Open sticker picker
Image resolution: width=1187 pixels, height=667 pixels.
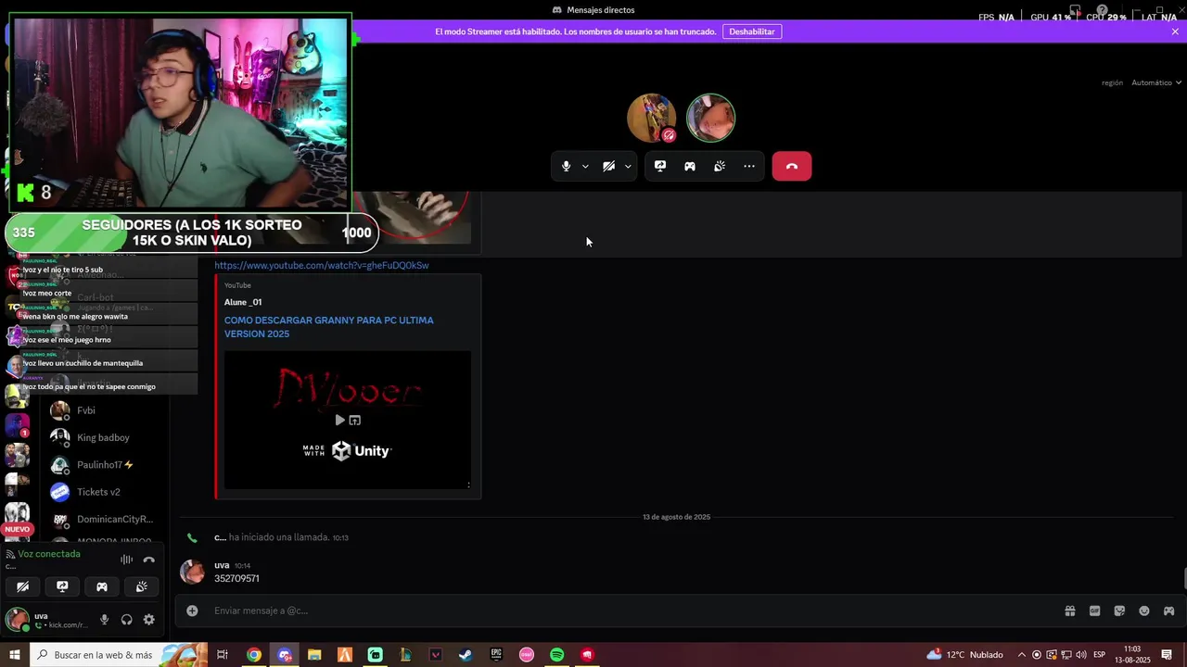tap(1119, 610)
